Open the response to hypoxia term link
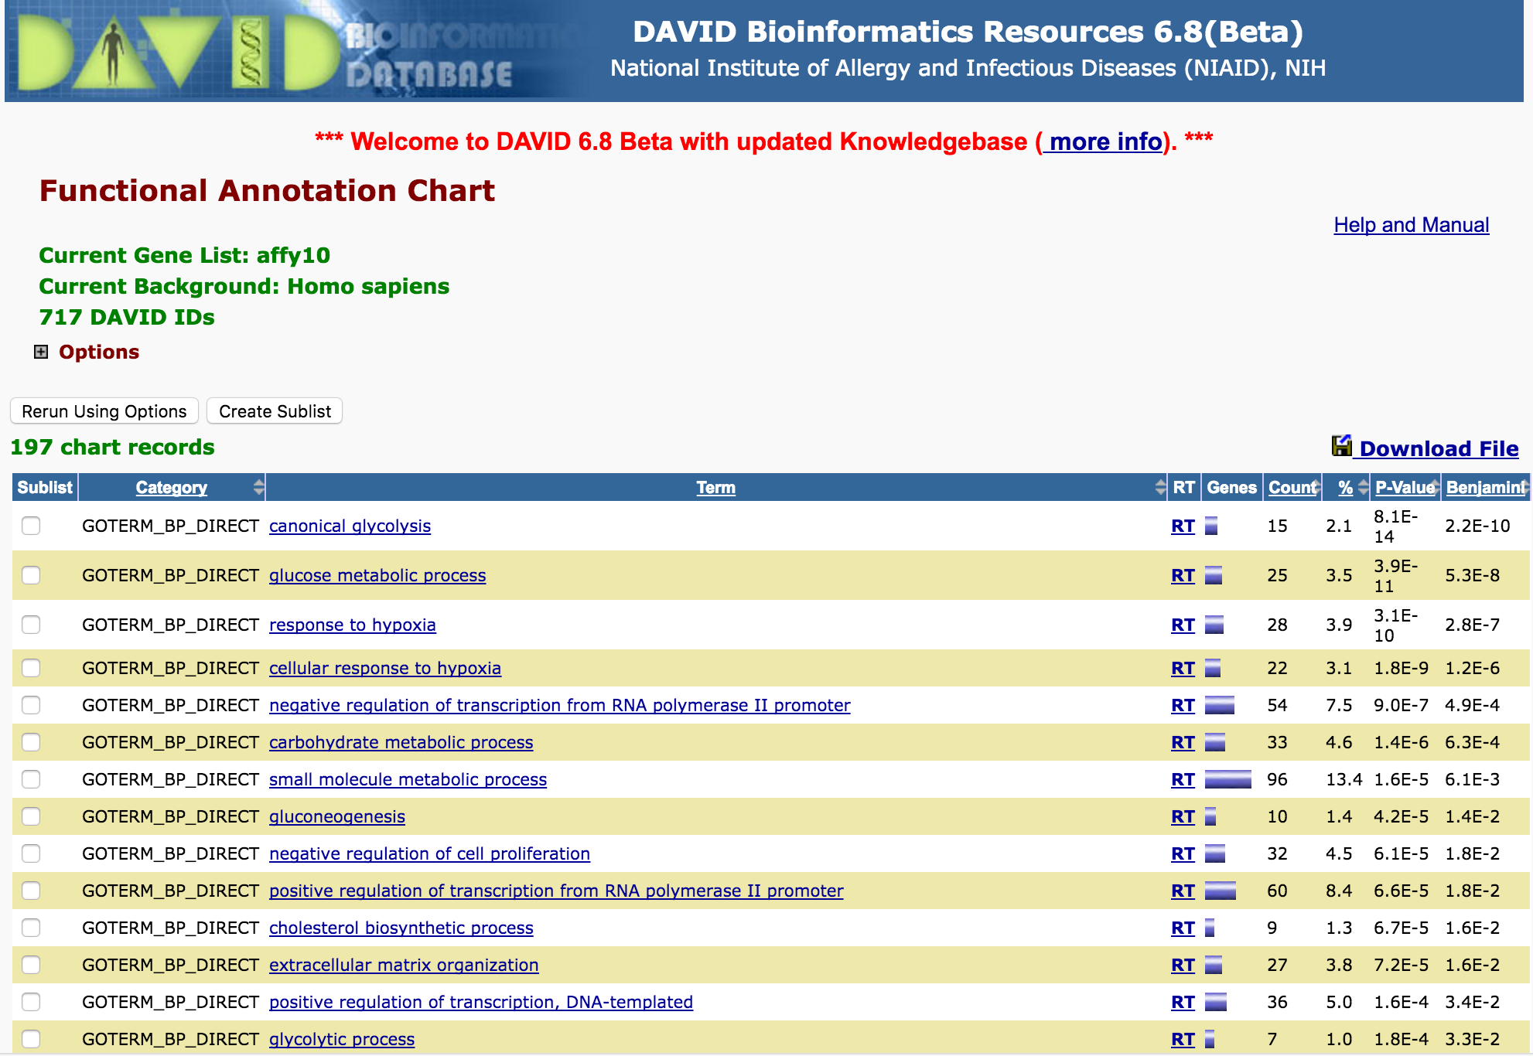The image size is (1533, 1056). point(353,625)
